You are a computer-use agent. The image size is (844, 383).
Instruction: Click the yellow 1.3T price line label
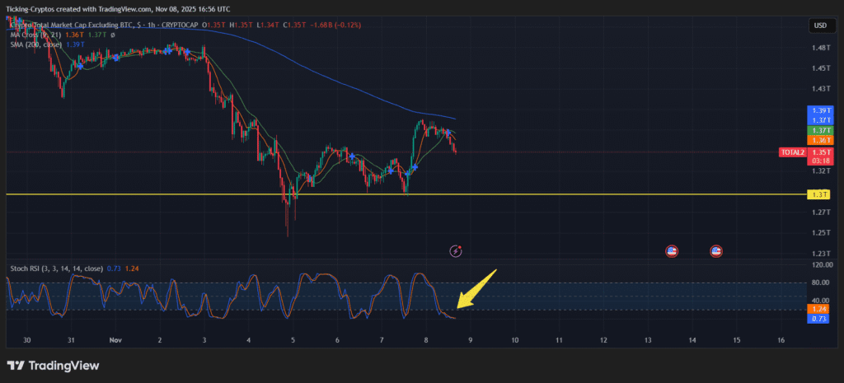pyautogui.click(x=819, y=194)
